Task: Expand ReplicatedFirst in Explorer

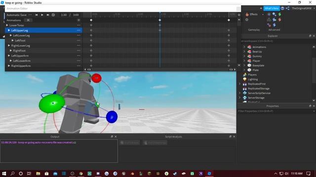Action: click(240, 84)
